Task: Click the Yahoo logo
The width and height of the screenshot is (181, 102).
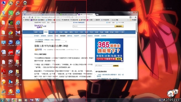Action: [x=38, y=26]
